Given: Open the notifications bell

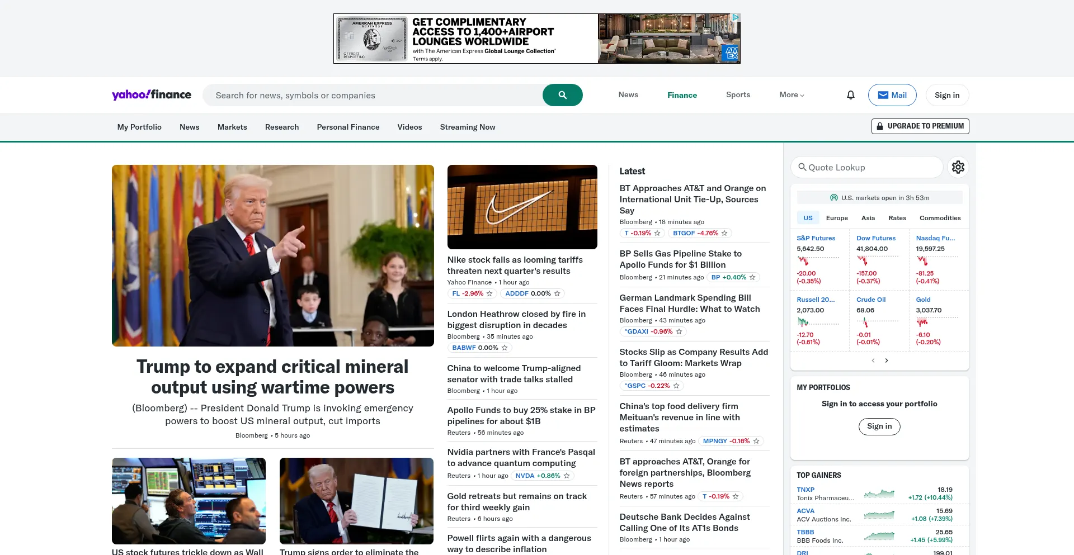Looking at the screenshot, I should click(x=851, y=95).
